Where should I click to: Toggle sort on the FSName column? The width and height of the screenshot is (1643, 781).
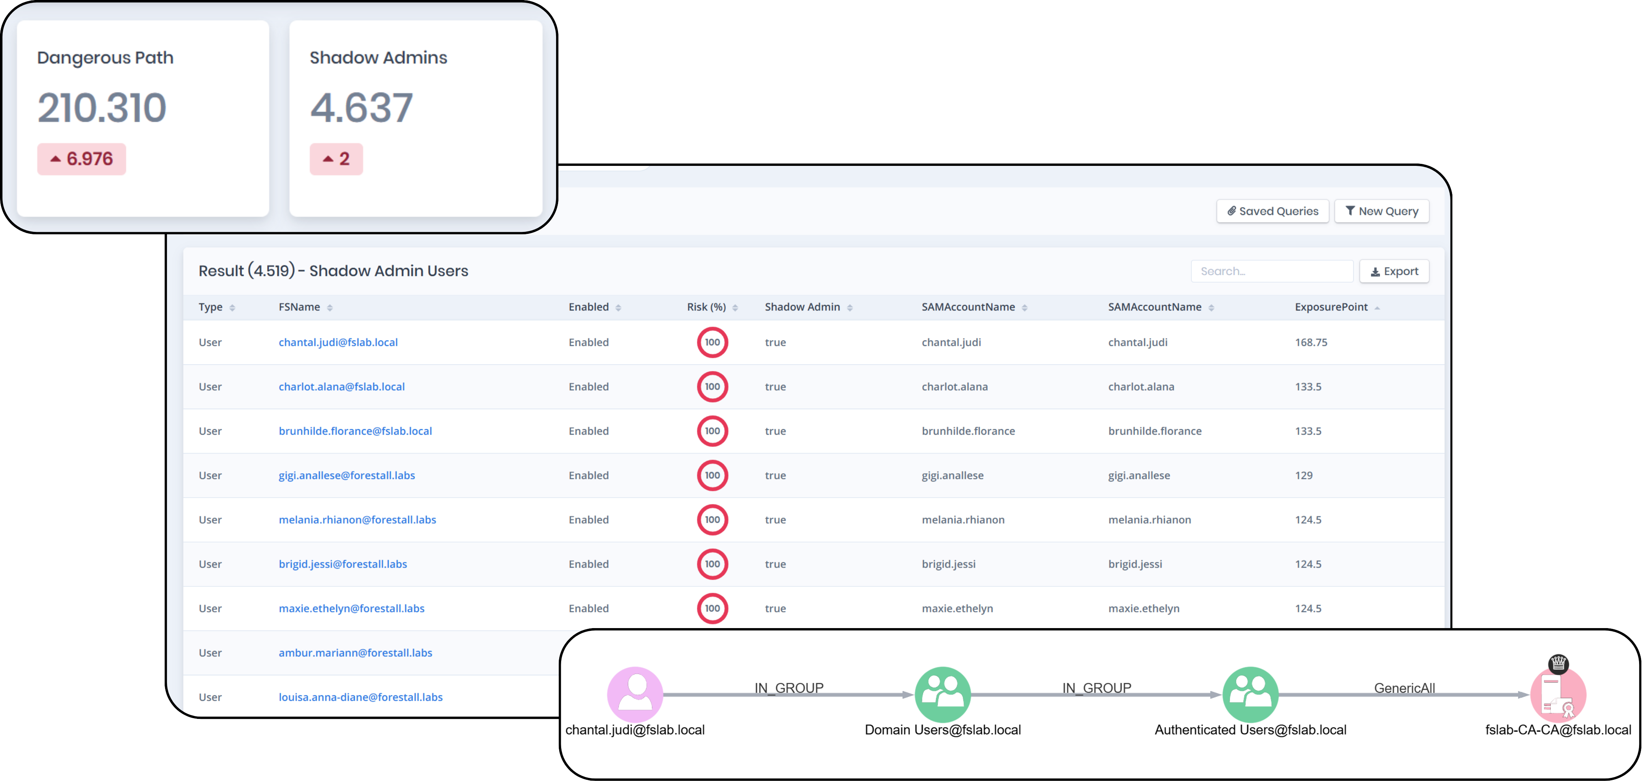(330, 307)
